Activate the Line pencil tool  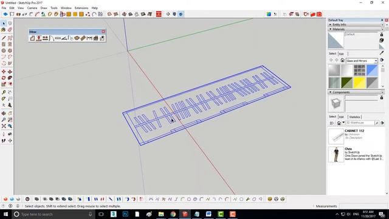click(x=4, y=38)
